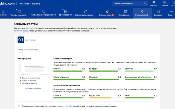Click the Комфорт category label
The image size is (175, 109).
click(x=93, y=69)
